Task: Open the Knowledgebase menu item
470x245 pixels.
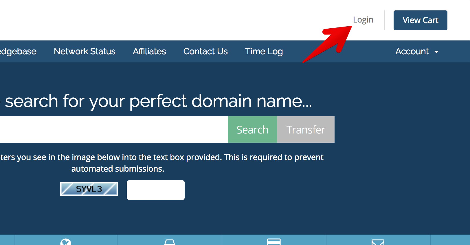Action: 18,51
